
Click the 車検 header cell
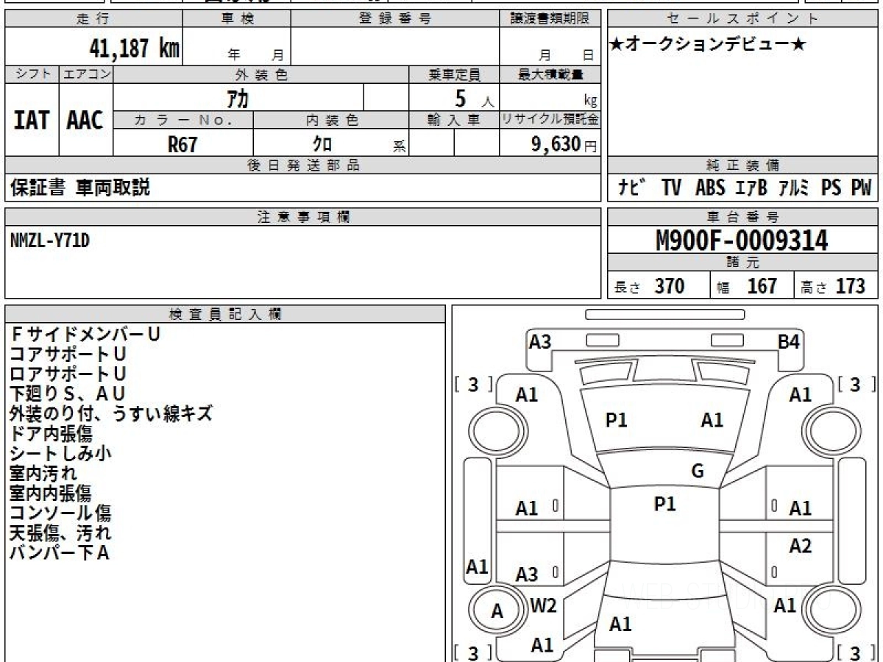click(x=237, y=19)
